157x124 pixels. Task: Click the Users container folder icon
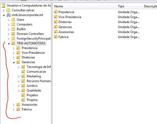pyautogui.click(x=13, y=20)
